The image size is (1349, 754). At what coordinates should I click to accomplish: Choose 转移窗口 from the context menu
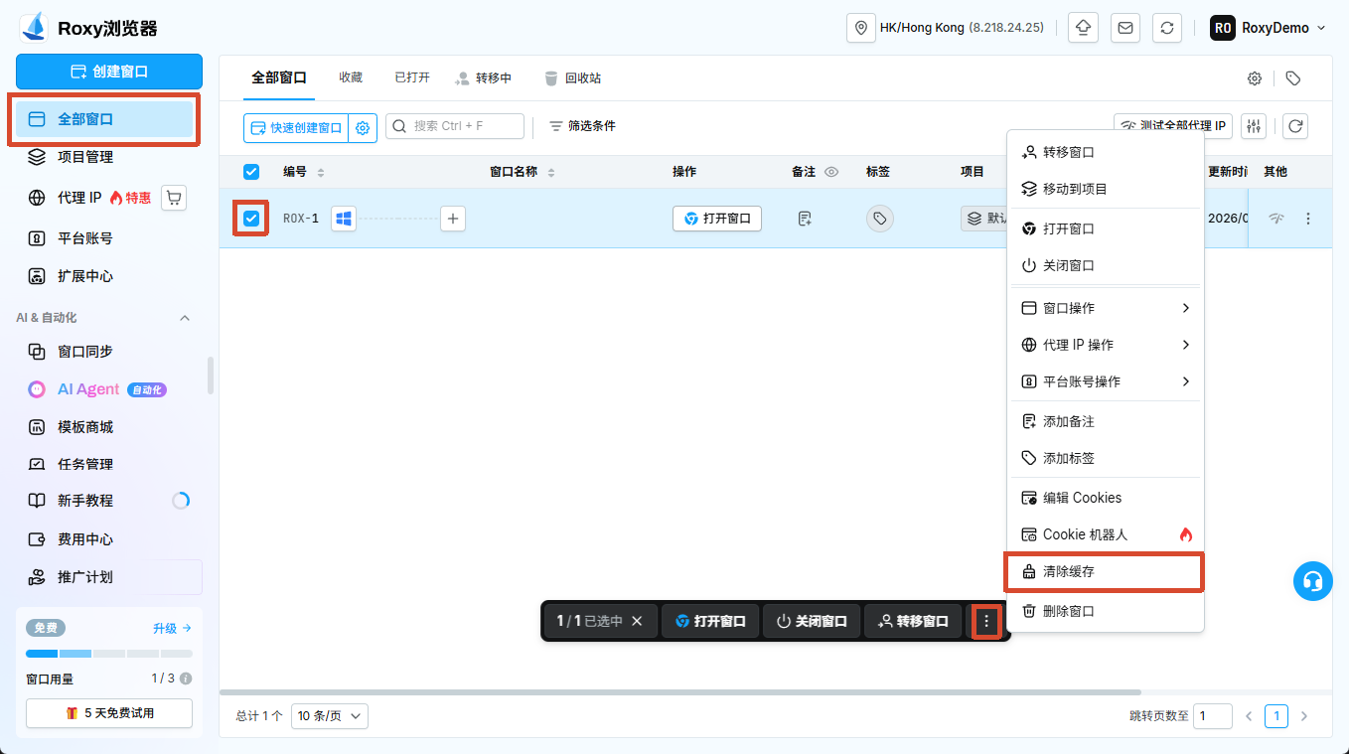[1105, 152]
